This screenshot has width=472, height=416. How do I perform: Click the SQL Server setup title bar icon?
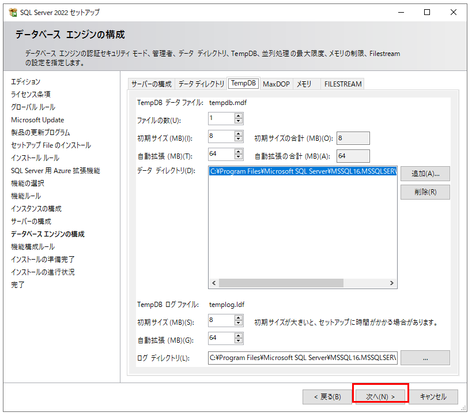[12, 12]
